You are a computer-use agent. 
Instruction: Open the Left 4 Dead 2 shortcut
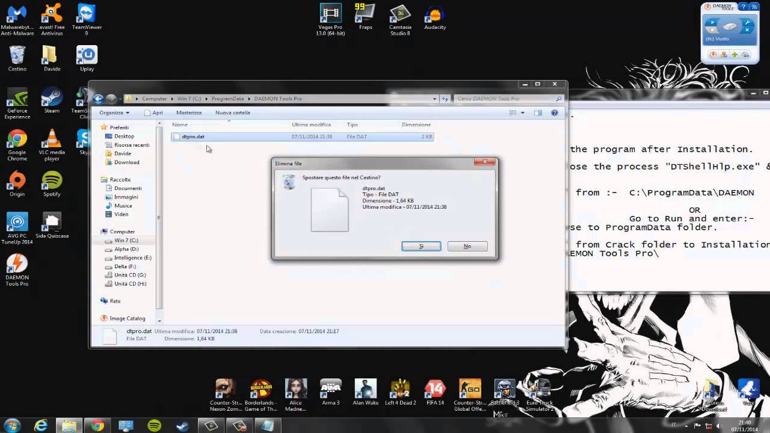coord(400,392)
